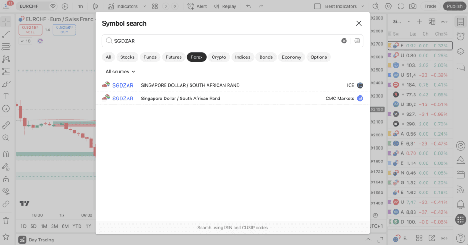Image resolution: width=468 pixels, height=245 pixels.
Task: Hide all drawings with eye icon
Action: 6,191
